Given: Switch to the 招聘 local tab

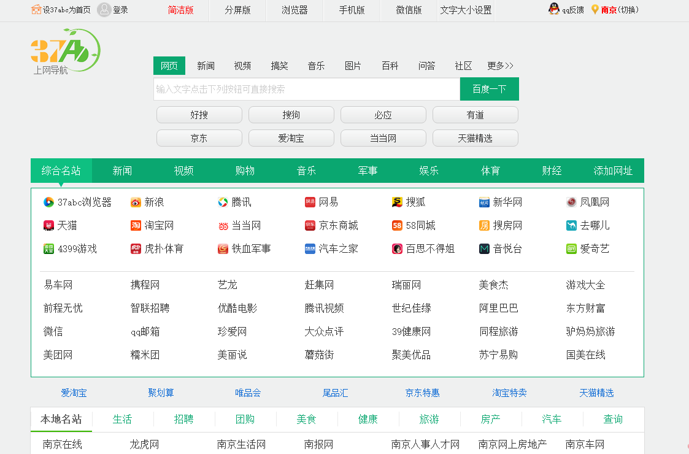Looking at the screenshot, I should pyautogui.click(x=183, y=419).
